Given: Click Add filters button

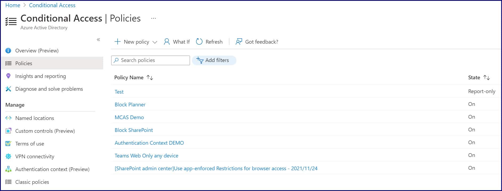Looking at the screenshot, I should click(x=214, y=60).
